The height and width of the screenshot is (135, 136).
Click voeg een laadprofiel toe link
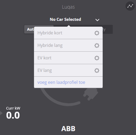(61, 82)
